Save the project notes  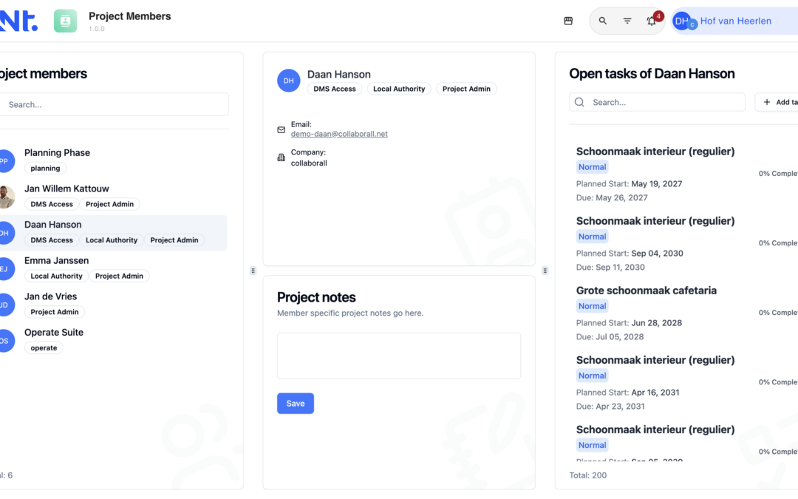coord(295,404)
